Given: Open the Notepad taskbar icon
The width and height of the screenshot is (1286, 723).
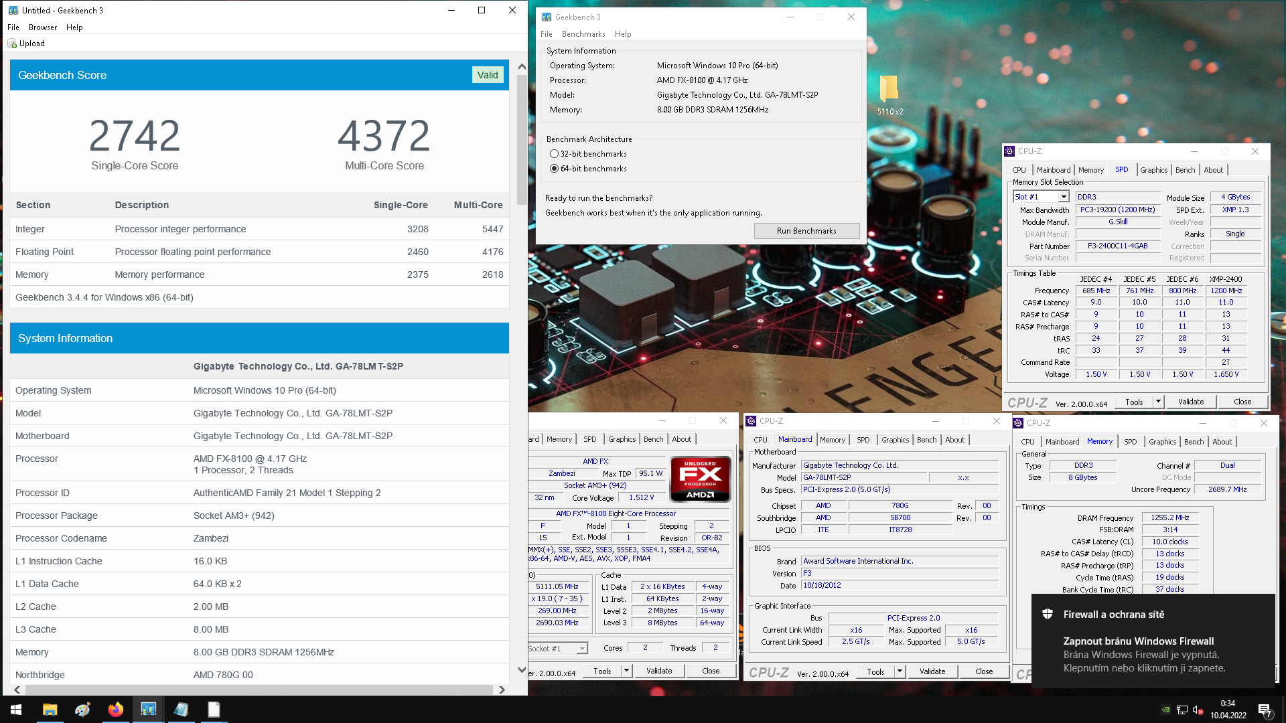Looking at the screenshot, I should tap(181, 710).
